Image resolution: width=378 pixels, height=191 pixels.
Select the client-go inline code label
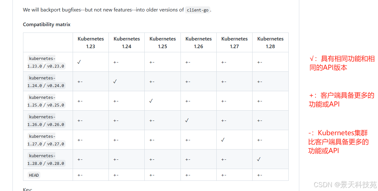coord(197,10)
